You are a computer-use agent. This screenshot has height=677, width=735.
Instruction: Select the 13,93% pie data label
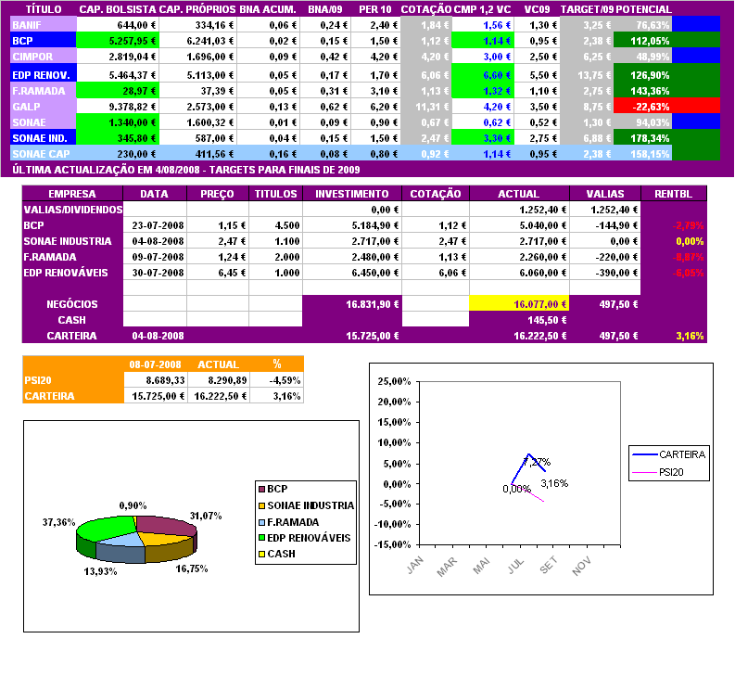(100, 571)
